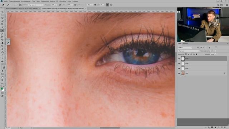Filter layers by type (T icon)
This screenshot has height=129, width=229.
pos(204,48)
